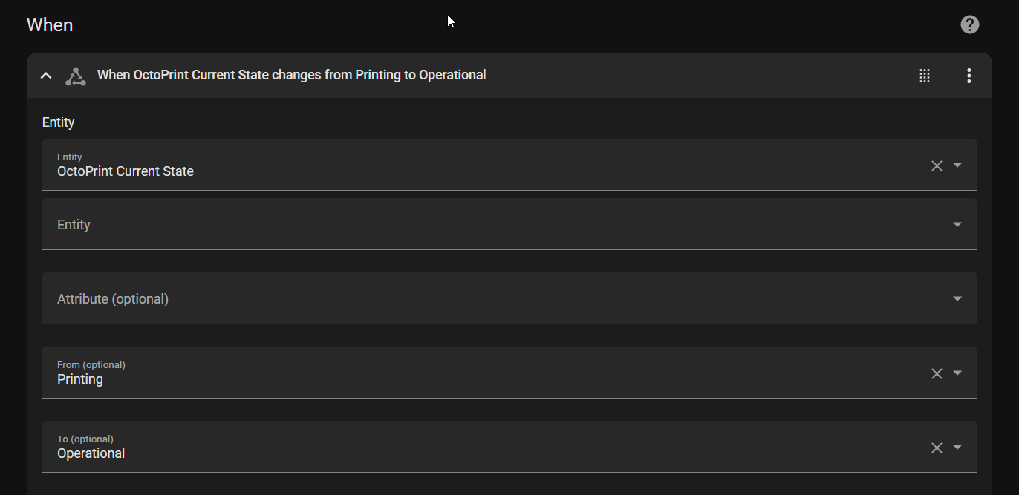Expand the empty Entity picker arrow
This screenshot has width=1019, height=495.
tap(957, 224)
